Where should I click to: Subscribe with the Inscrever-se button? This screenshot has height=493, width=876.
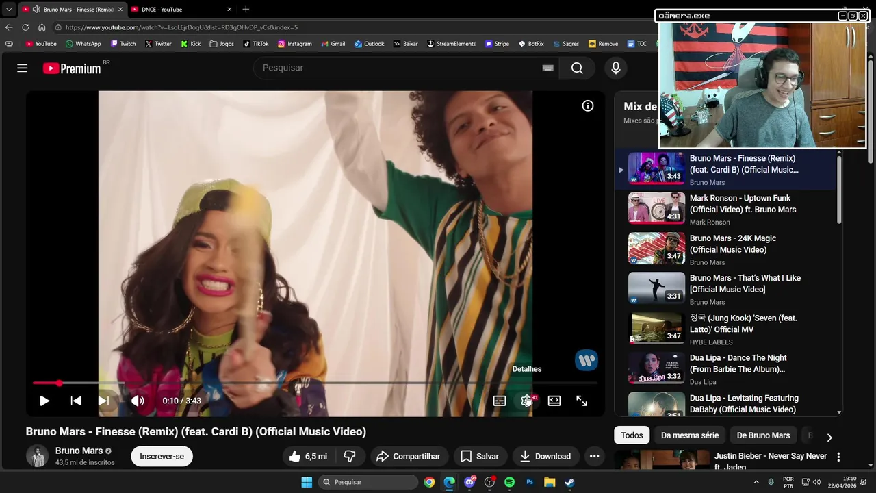(162, 456)
